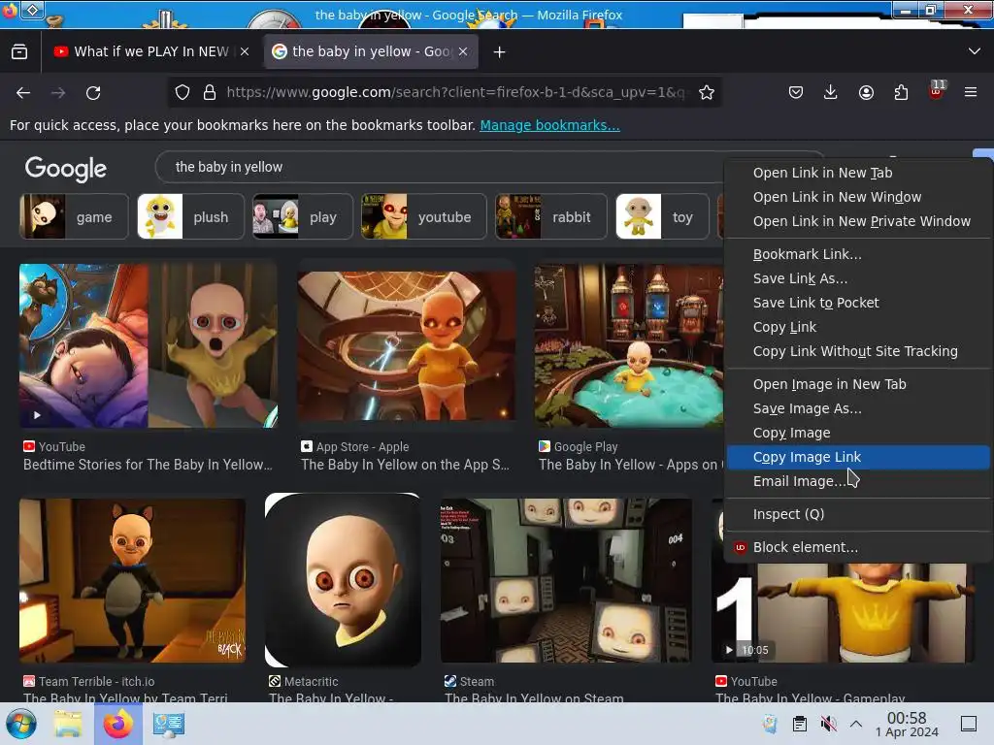The height and width of the screenshot is (745, 994).
Task: Click Copy Link in context menu
Action: click(x=858, y=327)
